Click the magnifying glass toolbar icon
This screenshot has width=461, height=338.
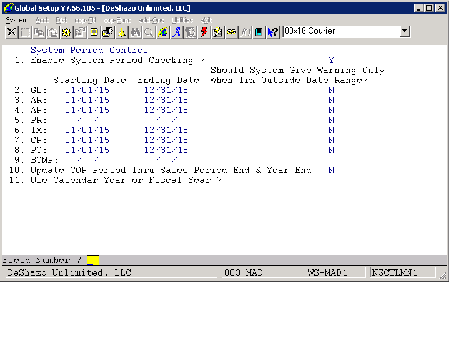point(149,32)
